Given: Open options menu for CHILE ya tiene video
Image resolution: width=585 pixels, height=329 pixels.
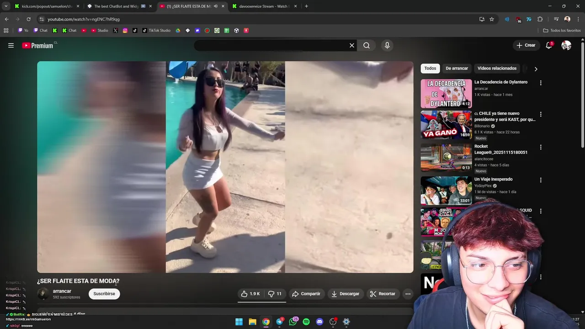Looking at the screenshot, I should [541, 114].
